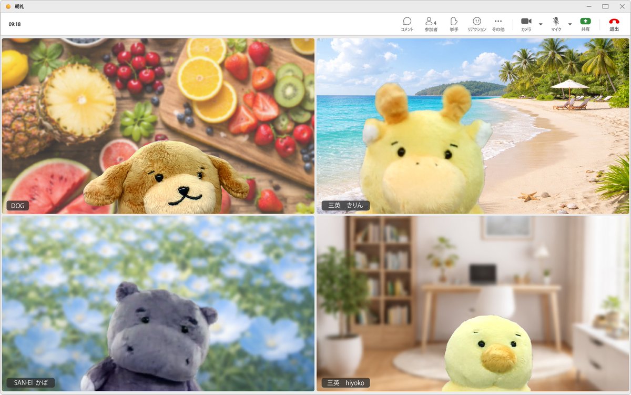Select the DOG participant video tile
The image size is (631, 395).
click(158, 126)
